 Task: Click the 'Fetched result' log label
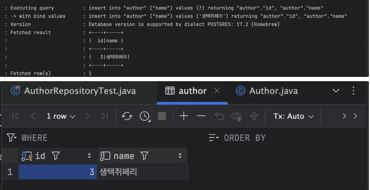(31, 32)
